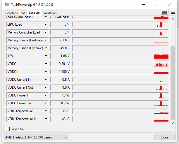Viewport: 179px width, 144px height.
Task: Click the 49 MB value
Action: pyautogui.click(x=61, y=48)
